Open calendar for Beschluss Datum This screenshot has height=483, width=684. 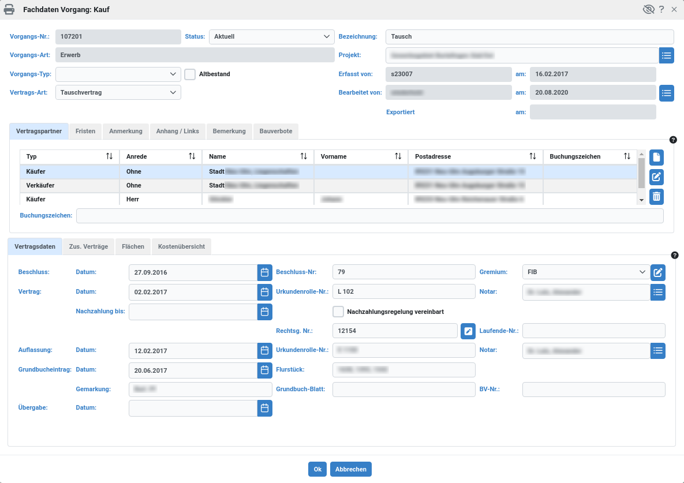tap(264, 272)
